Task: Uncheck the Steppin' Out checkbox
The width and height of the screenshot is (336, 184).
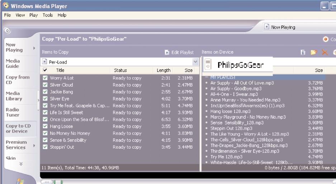Action: (45, 147)
